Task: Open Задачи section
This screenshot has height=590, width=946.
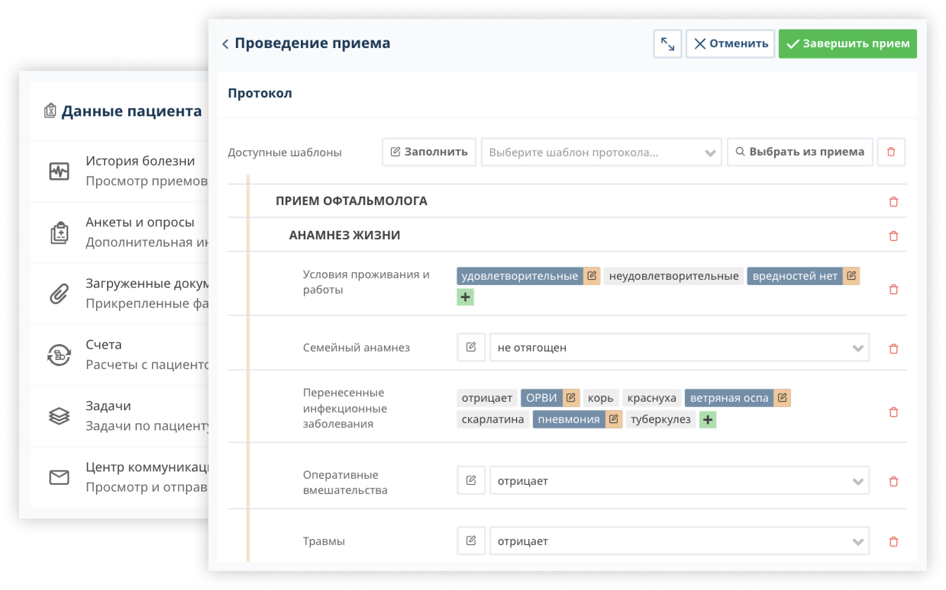Action: pos(119,416)
